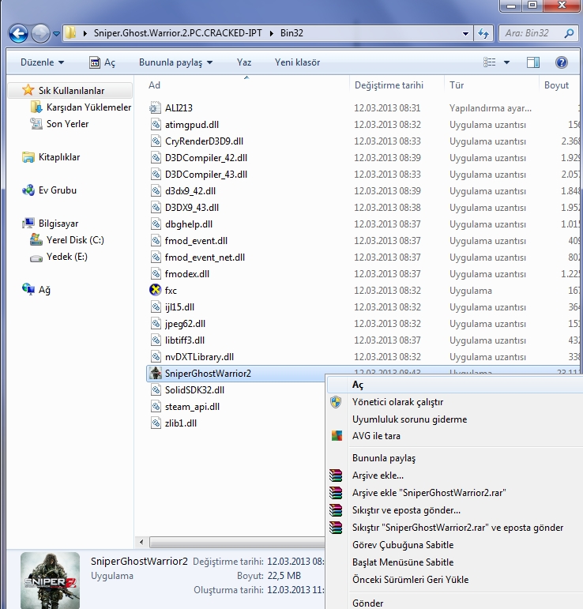Go back with the blue Back arrow

click(x=18, y=33)
